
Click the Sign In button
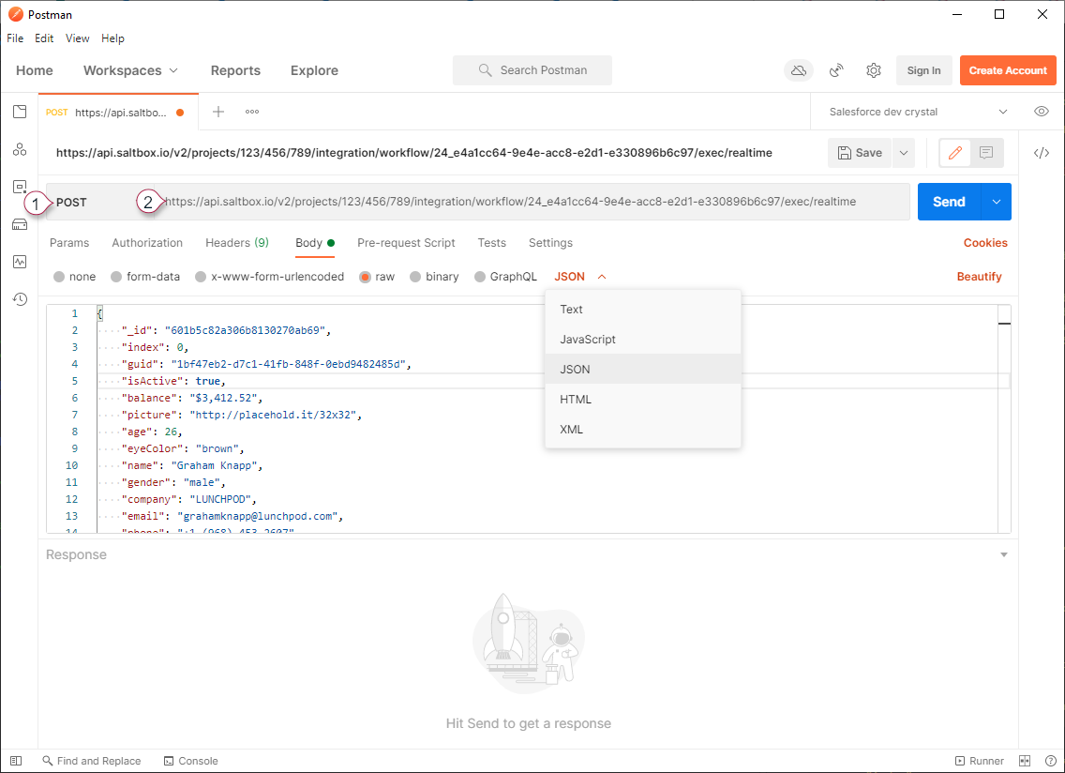(923, 70)
